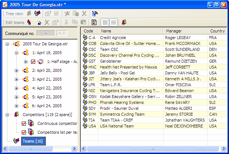Screen dimensions: 229x154
Task: Click the team list horizontal scrollbar thumb
Action: (153, 148)
